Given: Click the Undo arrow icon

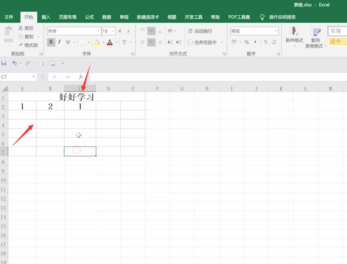Looking at the screenshot, I should coord(15,63).
